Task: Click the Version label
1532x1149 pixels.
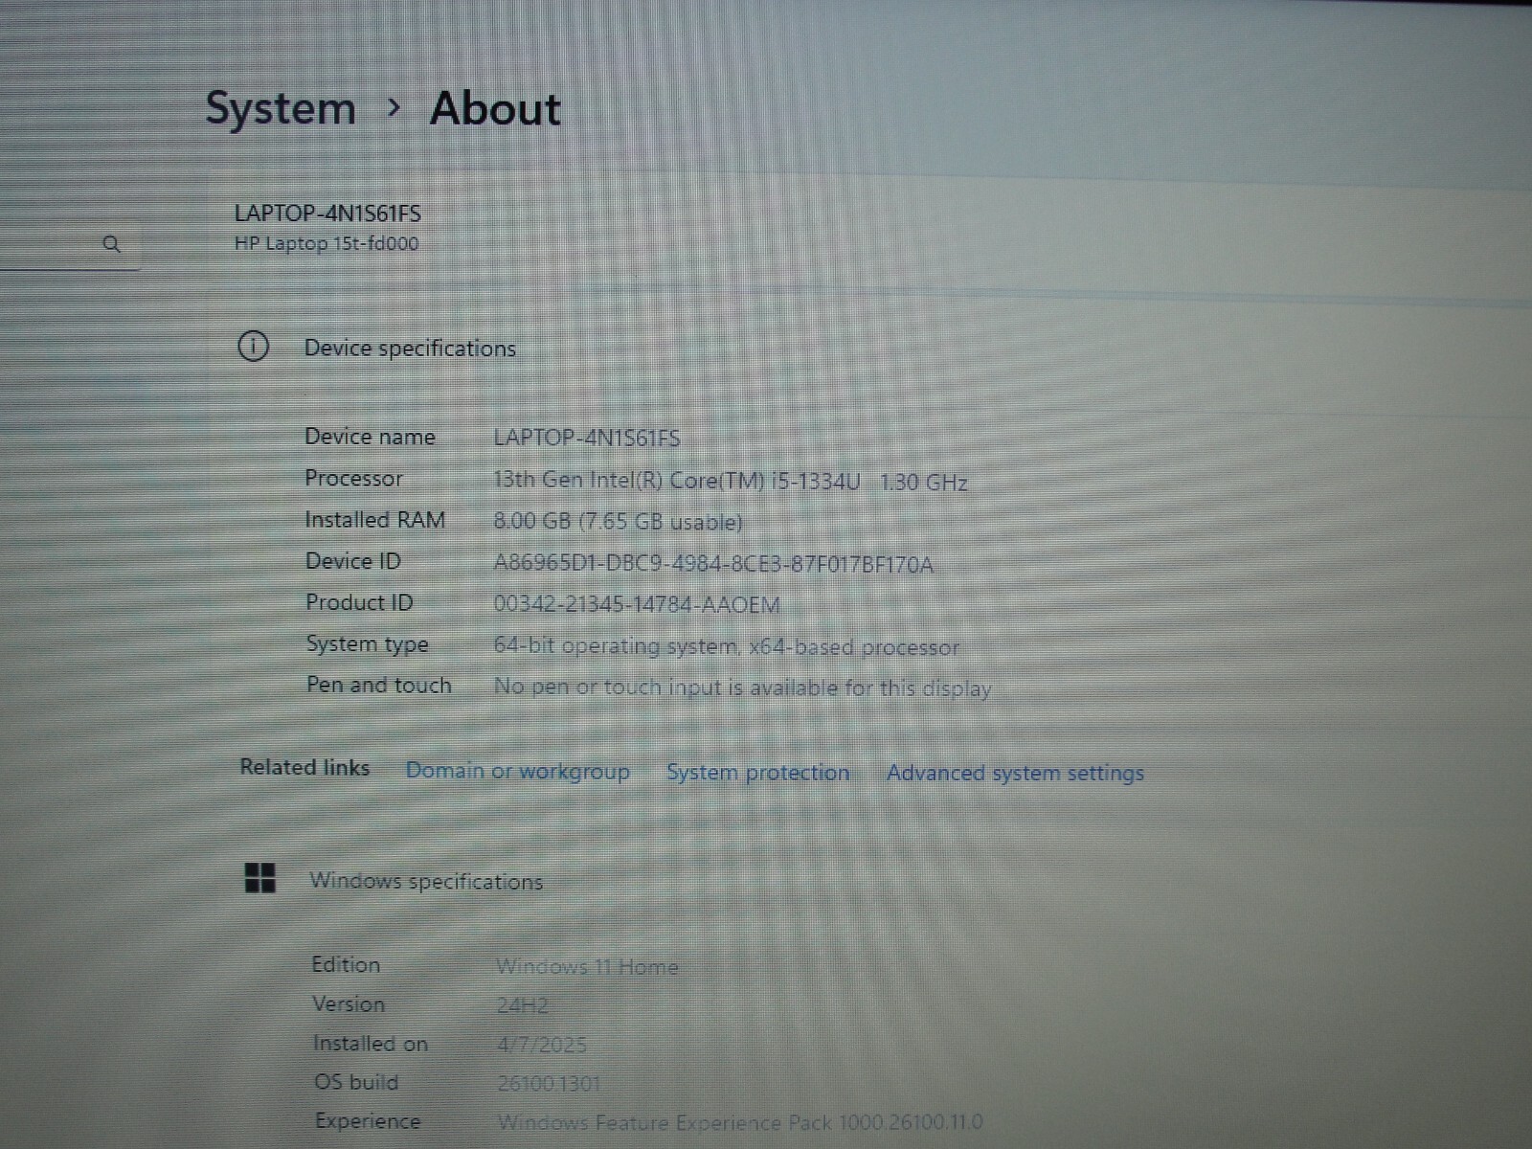Action: click(349, 1003)
